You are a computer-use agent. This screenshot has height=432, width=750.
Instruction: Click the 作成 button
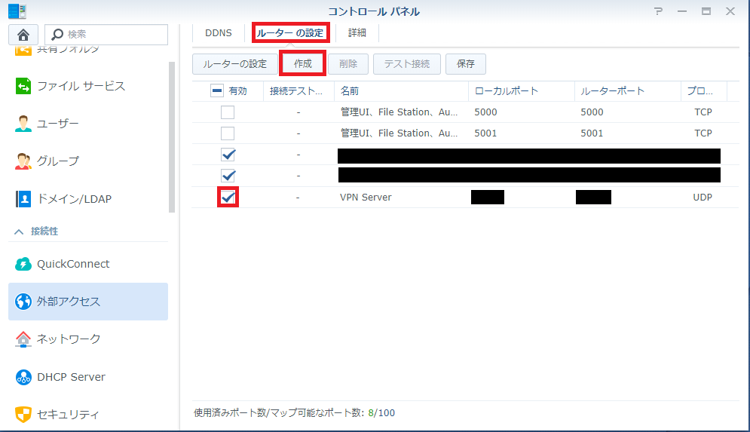(303, 63)
